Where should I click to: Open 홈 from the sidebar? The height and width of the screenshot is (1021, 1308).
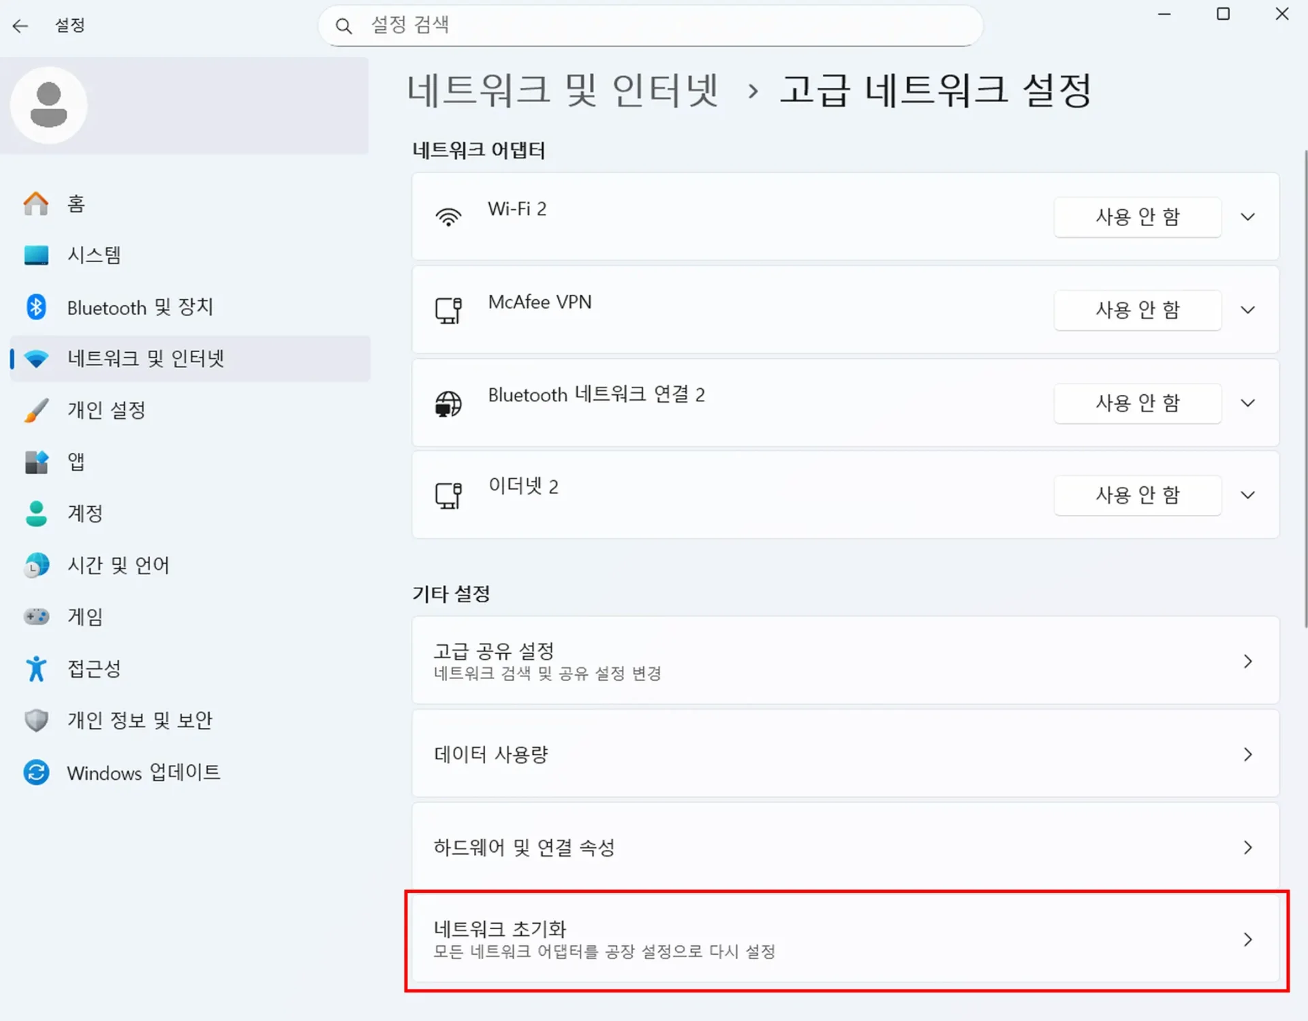point(76,204)
